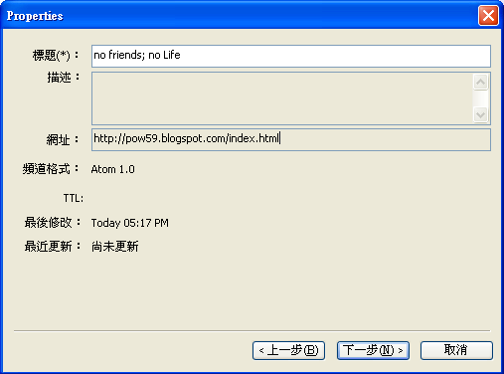Click the 'Properties' title bar text

click(x=35, y=16)
